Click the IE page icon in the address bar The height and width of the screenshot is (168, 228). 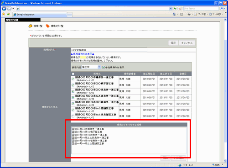pyautogui.click(x=18, y=9)
